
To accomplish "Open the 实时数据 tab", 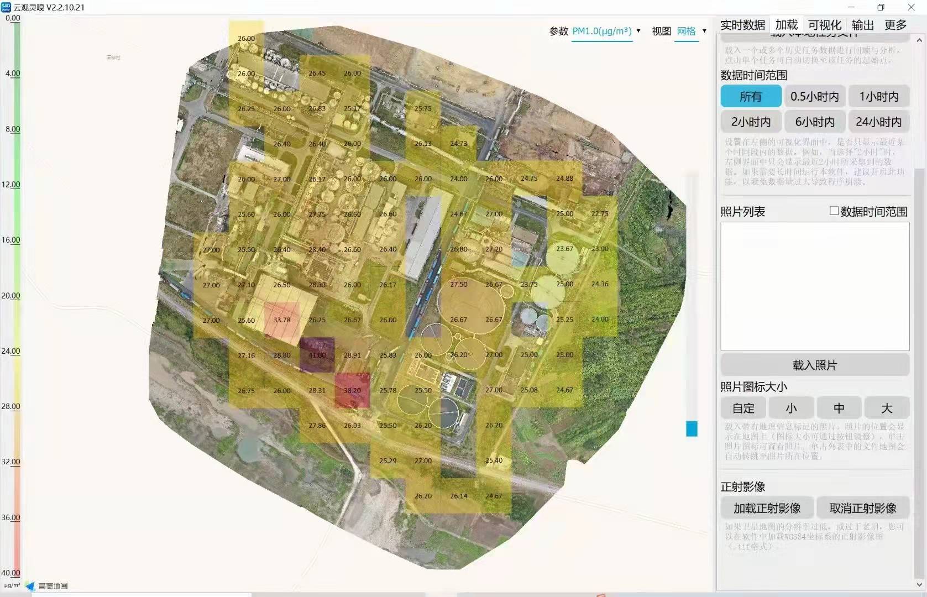I will click(742, 25).
